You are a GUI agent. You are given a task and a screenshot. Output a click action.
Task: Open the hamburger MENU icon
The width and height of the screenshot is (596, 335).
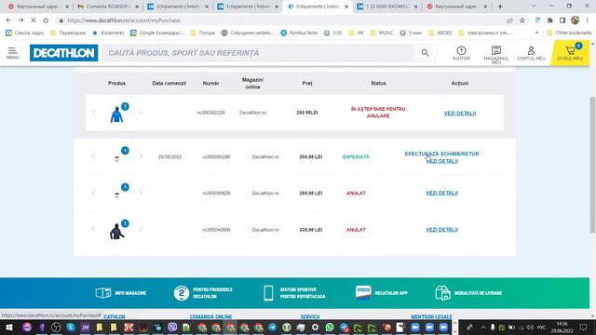pyautogui.click(x=12, y=53)
